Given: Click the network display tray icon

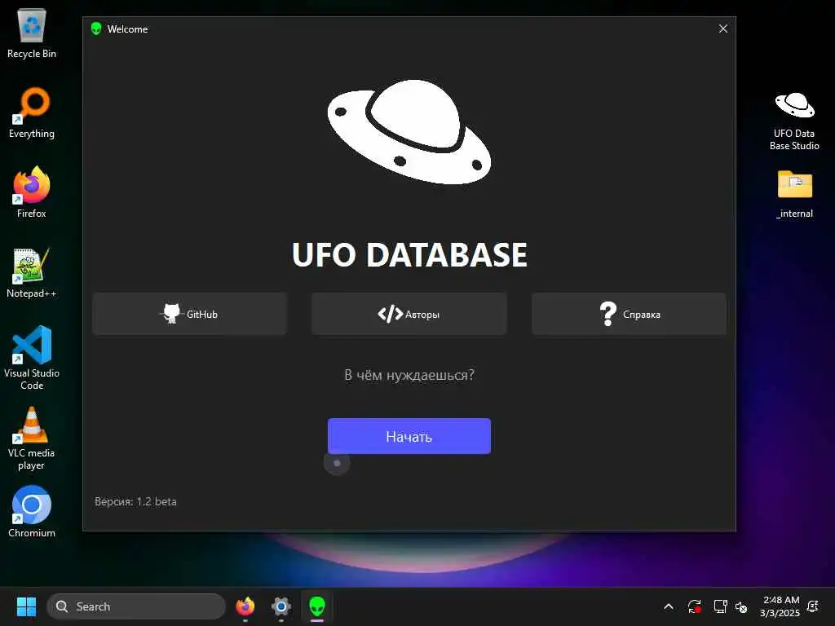Looking at the screenshot, I should tap(720, 606).
